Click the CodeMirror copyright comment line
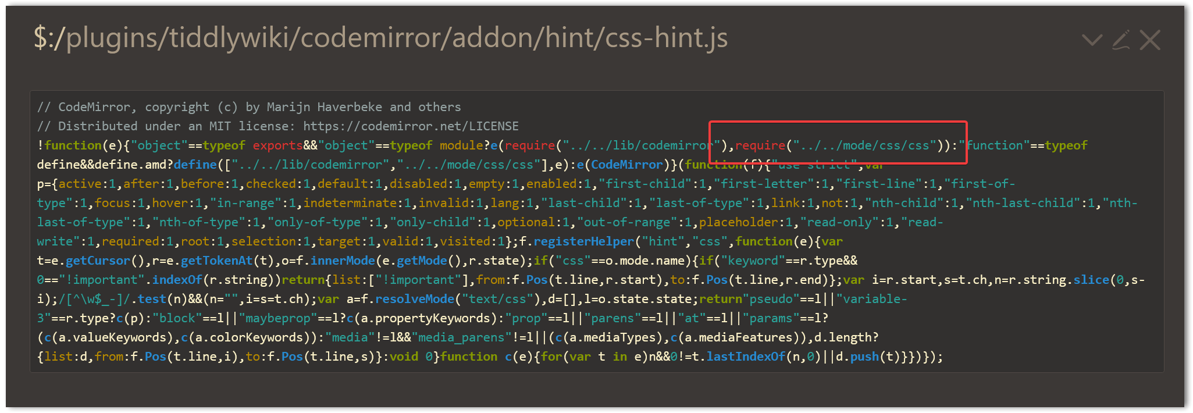1193x413 pixels. click(x=249, y=107)
